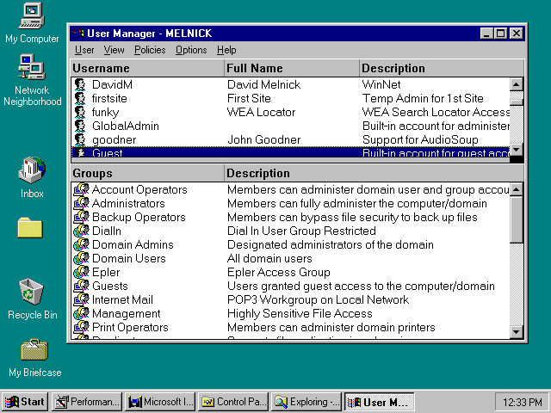Select the Domain Users group icon

click(x=81, y=258)
